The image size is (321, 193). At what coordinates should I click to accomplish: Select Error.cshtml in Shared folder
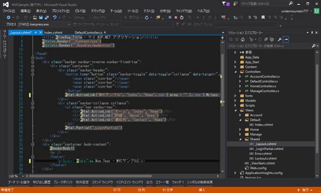(x=263, y=154)
